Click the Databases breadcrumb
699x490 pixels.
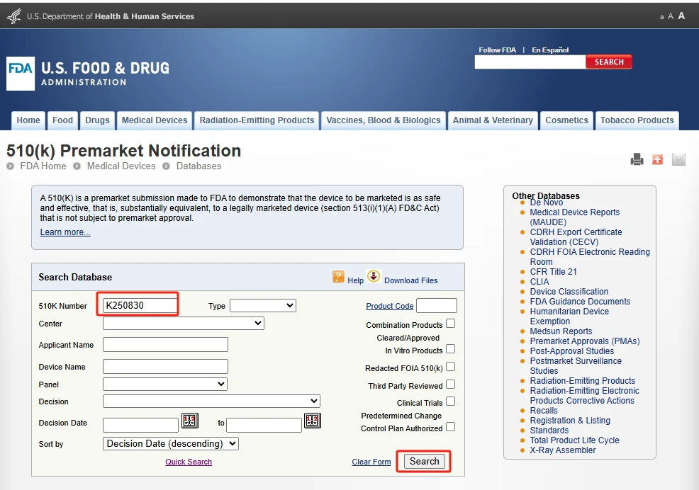pyautogui.click(x=198, y=166)
